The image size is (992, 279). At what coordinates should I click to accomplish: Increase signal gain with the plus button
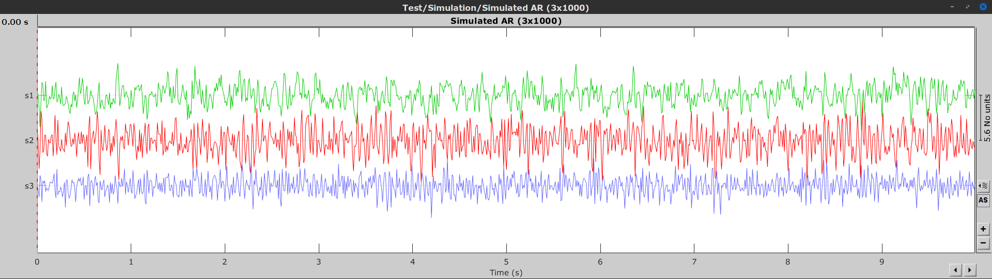(x=983, y=229)
